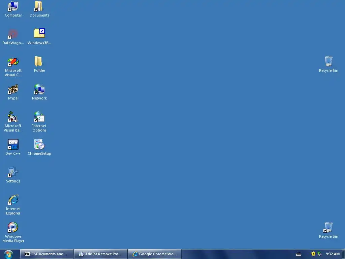Select the Windows Media Player shortcut
Viewport: 345px width, 259px height.
(13, 233)
